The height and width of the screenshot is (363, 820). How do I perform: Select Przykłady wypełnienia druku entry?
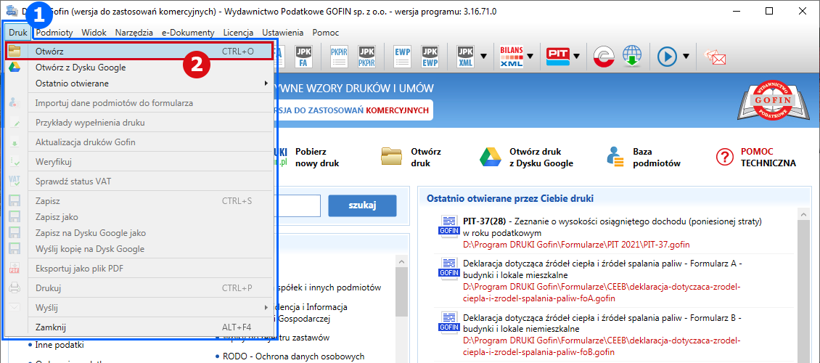click(139, 123)
